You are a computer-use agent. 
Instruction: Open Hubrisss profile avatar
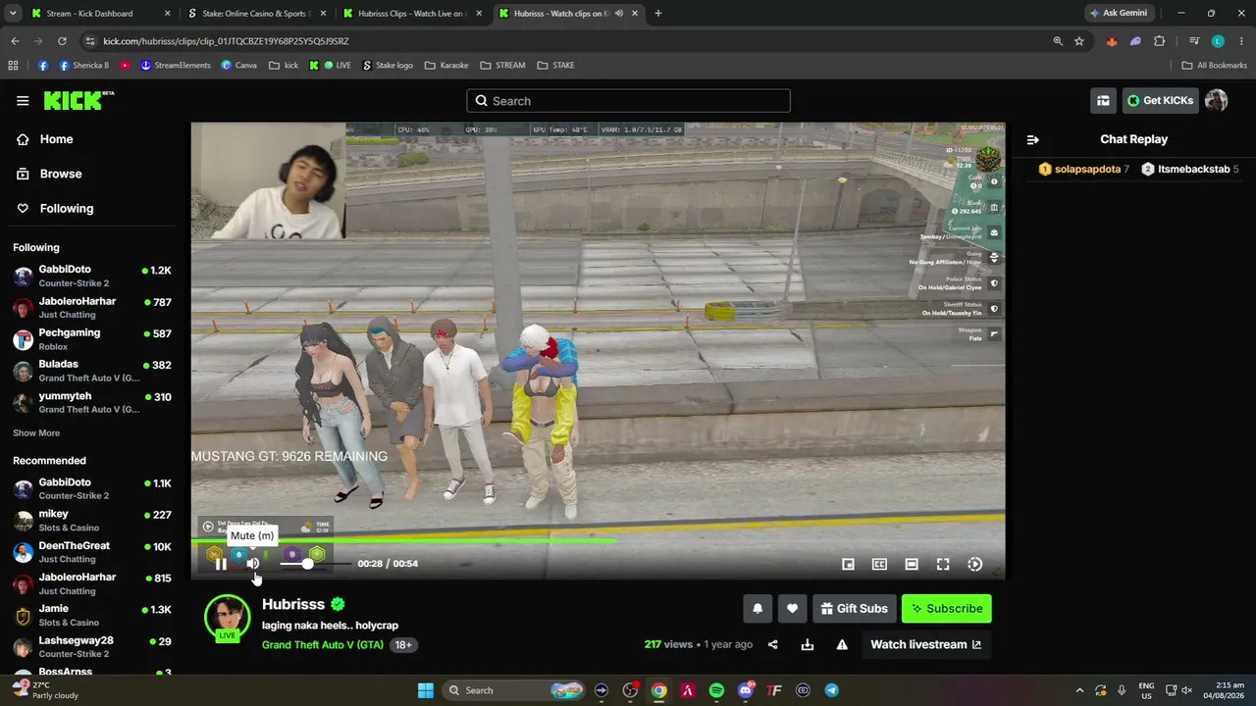[x=227, y=617]
